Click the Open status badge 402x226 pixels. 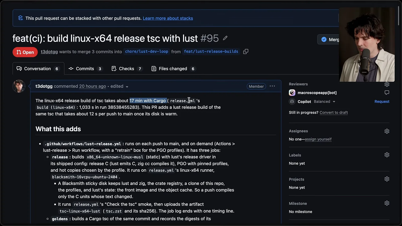[x=25, y=52]
